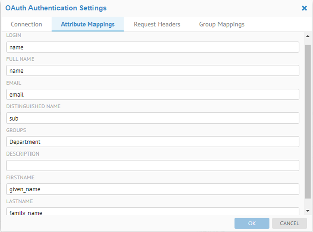Switch to the Connection tab

[x=26, y=24]
